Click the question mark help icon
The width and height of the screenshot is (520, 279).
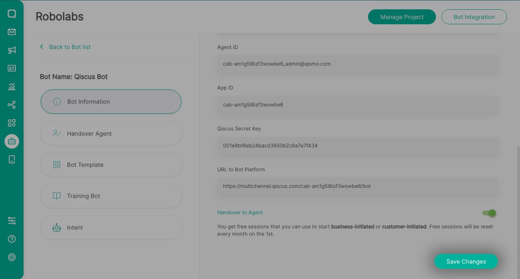coord(12,239)
